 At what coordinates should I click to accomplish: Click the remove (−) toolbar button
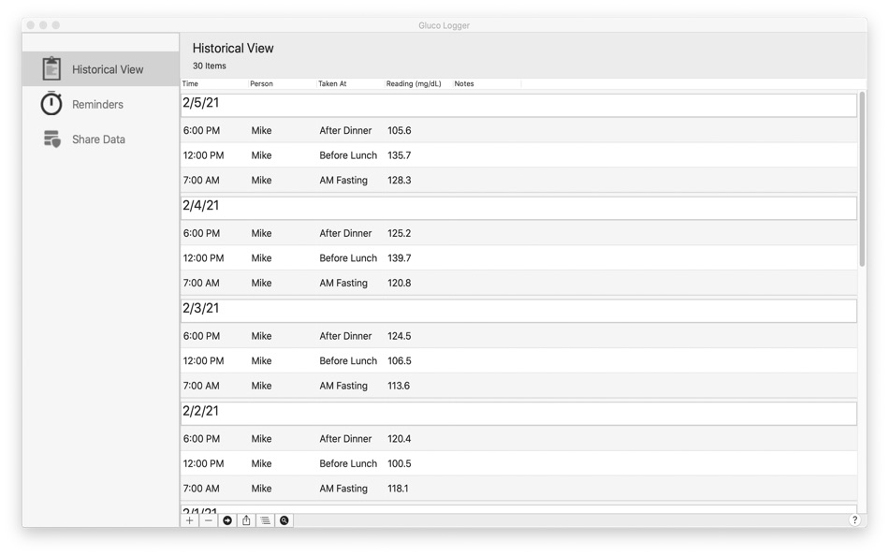[x=208, y=519]
